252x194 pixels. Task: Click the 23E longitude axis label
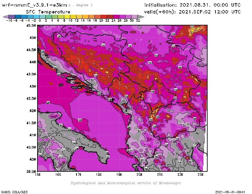(x=201, y=175)
